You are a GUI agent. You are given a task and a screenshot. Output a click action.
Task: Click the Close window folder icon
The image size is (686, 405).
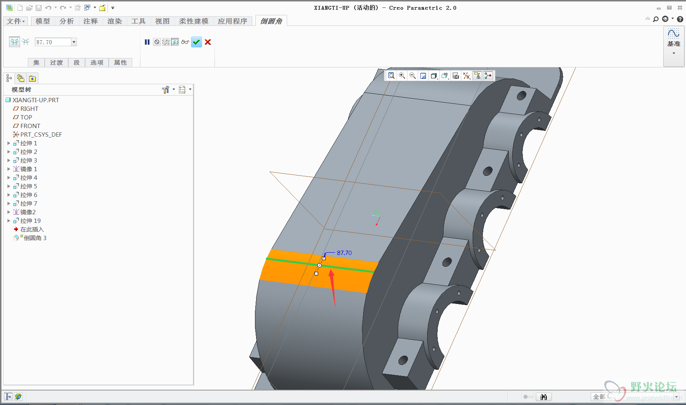102,8
